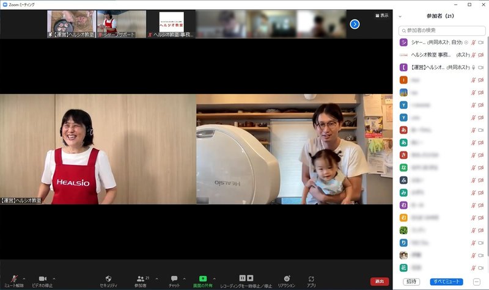Select 【運営】ヘルシオ… (共同ホスト) participant row

441,67
